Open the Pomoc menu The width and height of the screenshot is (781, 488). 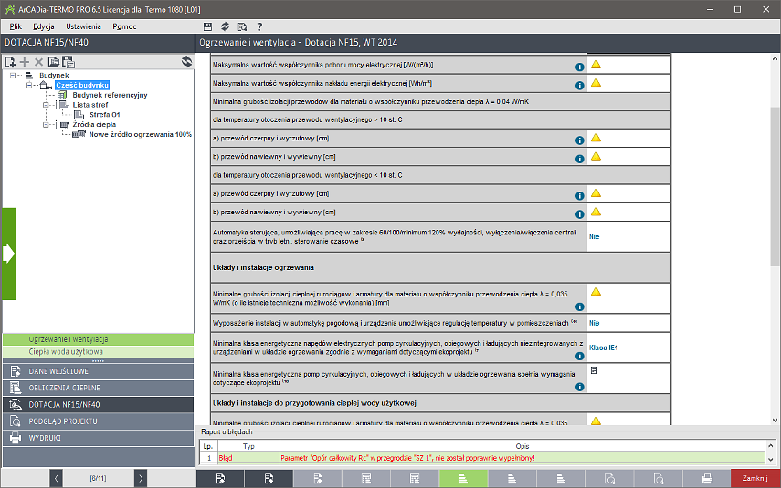point(124,26)
